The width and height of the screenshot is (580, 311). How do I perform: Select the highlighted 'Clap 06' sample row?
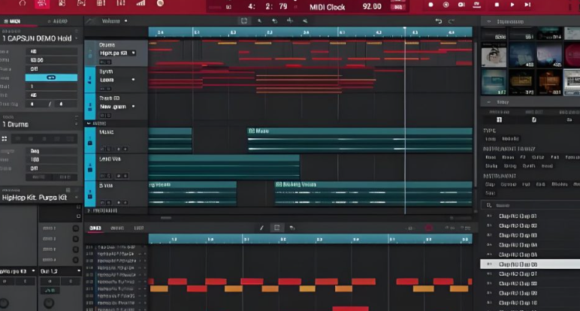pos(530,264)
